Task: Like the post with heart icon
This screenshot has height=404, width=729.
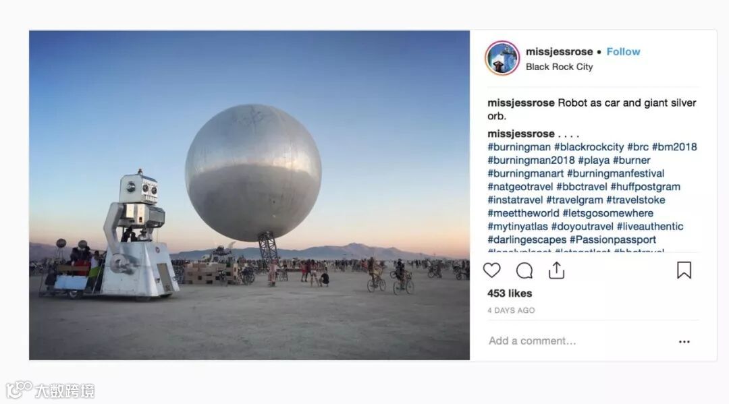Action: [x=491, y=270]
